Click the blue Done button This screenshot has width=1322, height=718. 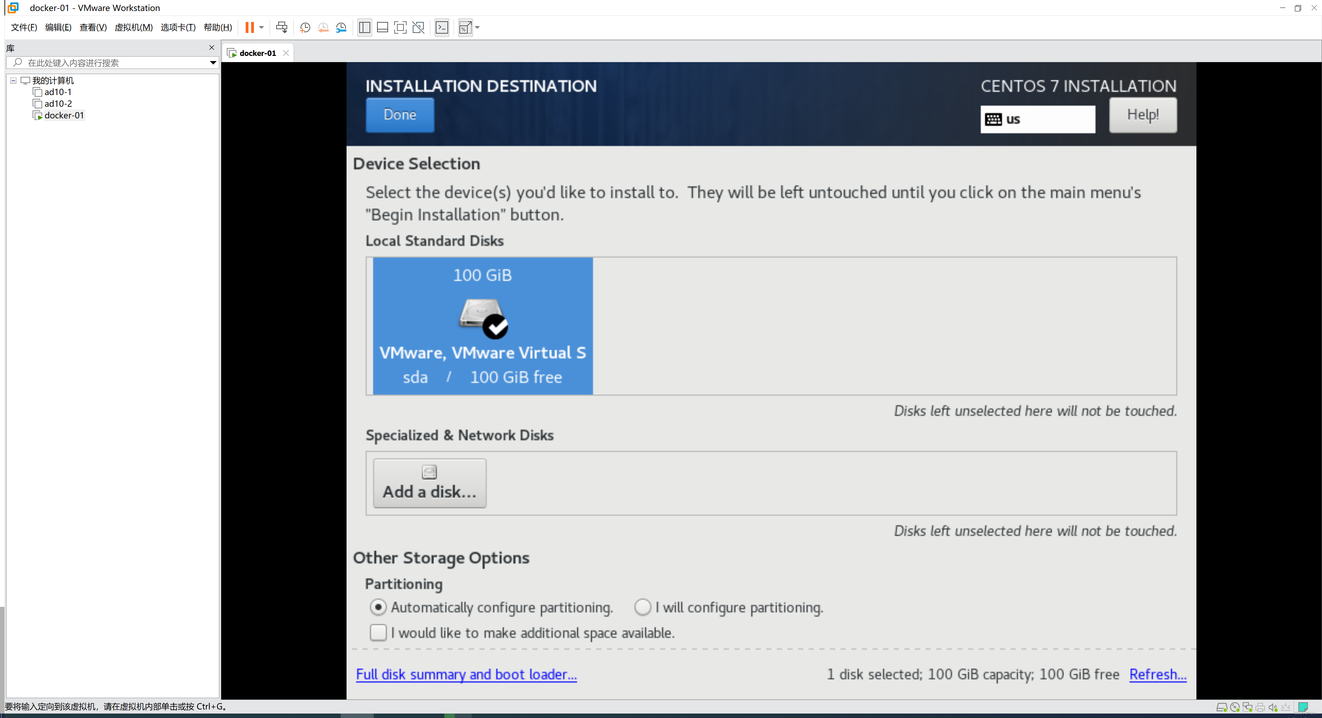(x=400, y=115)
